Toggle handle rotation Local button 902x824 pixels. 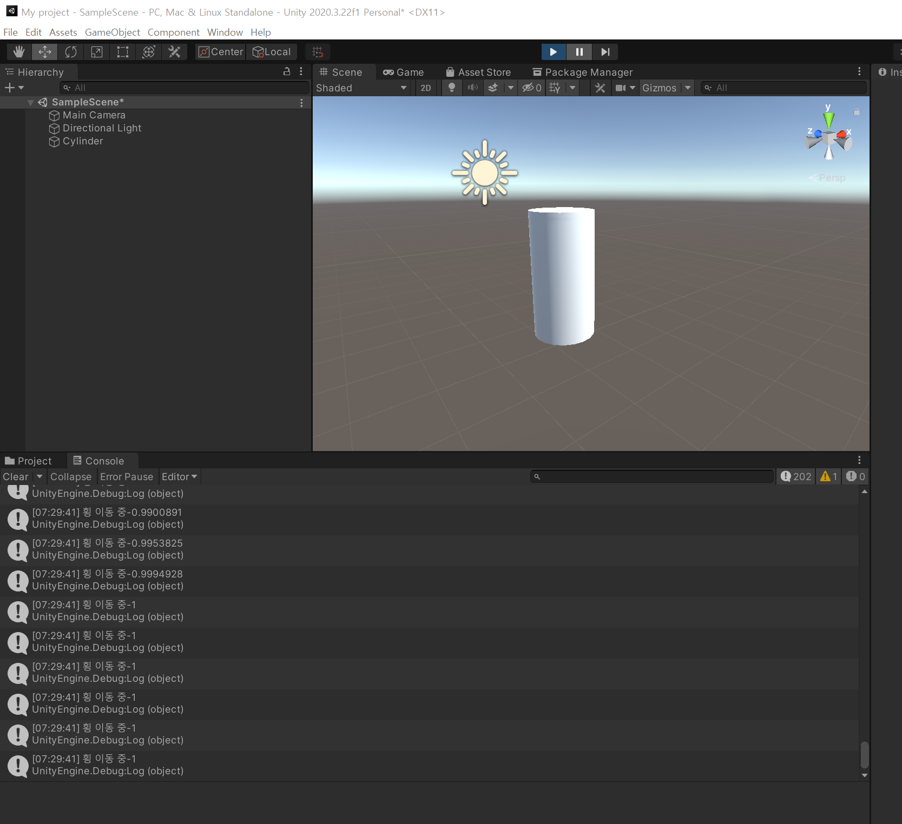(272, 52)
